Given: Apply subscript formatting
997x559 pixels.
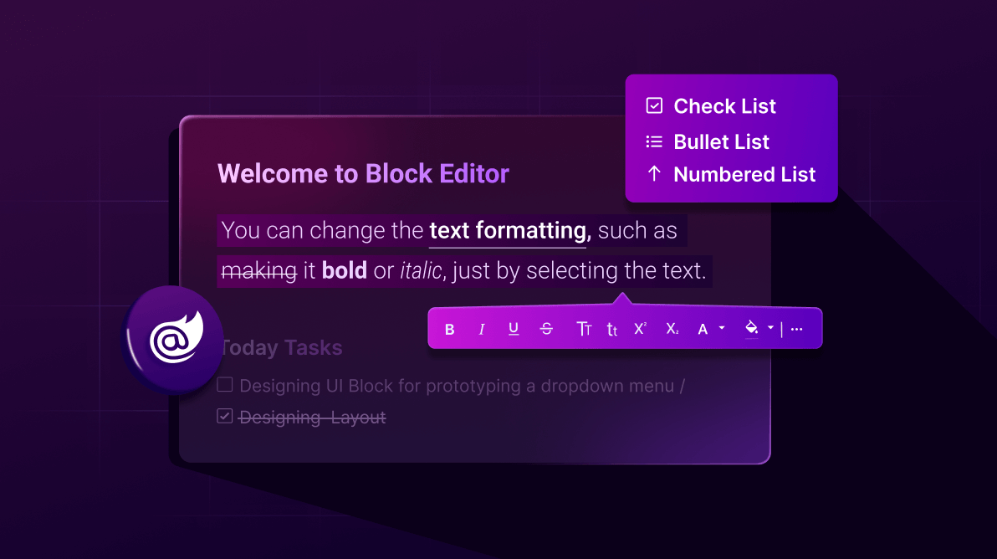Looking at the screenshot, I should (672, 330).
